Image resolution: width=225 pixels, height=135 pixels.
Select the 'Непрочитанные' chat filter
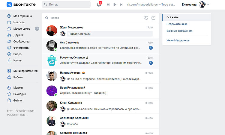[177, 24]
